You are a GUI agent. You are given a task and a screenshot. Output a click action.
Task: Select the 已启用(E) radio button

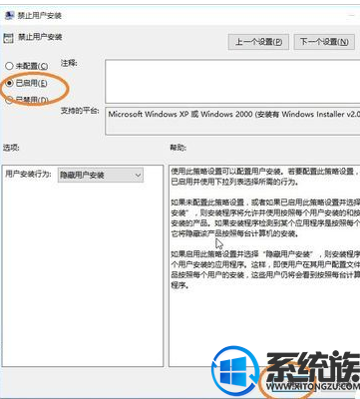10,83
